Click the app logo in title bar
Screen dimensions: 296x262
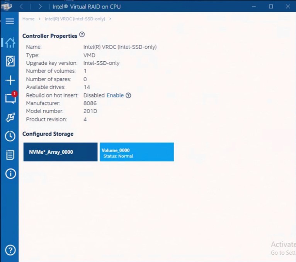[x=6, y=6]
